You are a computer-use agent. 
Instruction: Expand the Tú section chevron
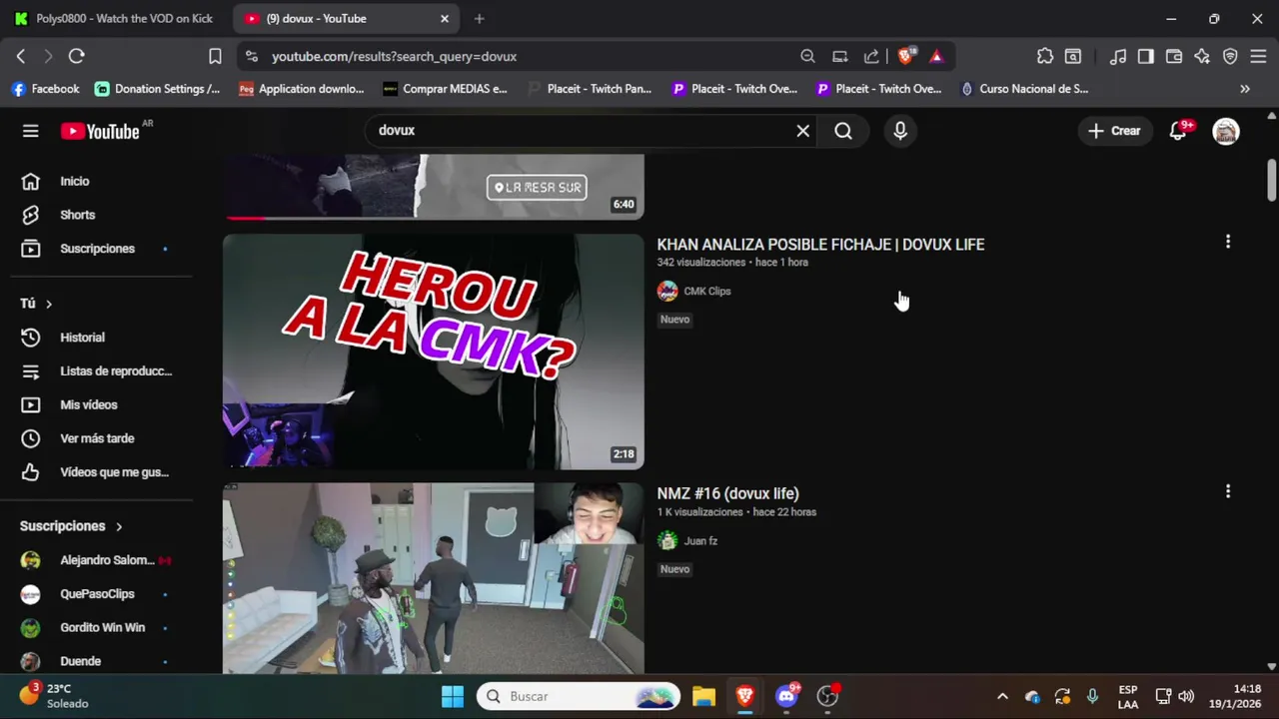[48, 304]
